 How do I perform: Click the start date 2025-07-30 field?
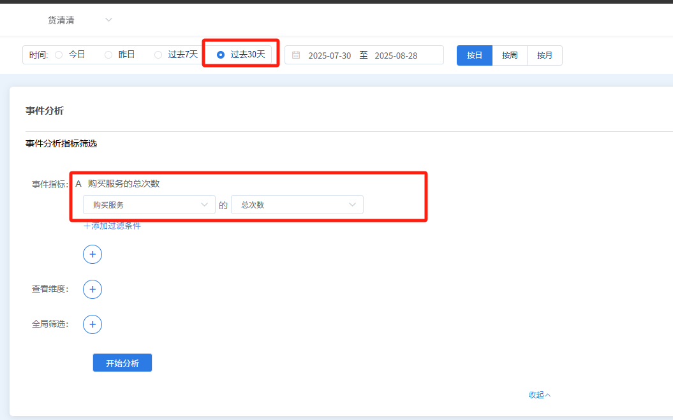330,55
